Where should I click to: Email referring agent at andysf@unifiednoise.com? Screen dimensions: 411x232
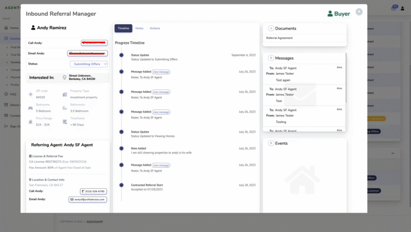point(87,199)
